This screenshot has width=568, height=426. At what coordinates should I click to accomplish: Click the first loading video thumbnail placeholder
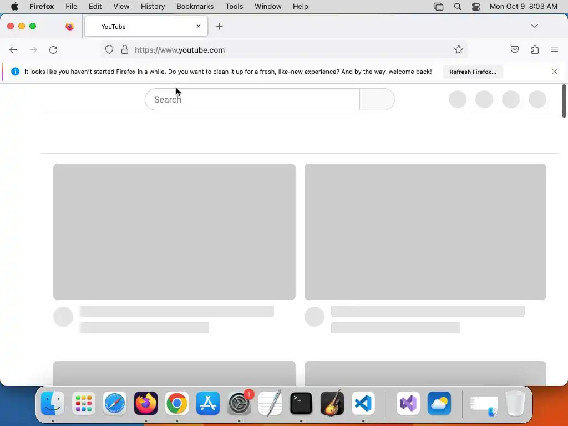click(174, 231)
